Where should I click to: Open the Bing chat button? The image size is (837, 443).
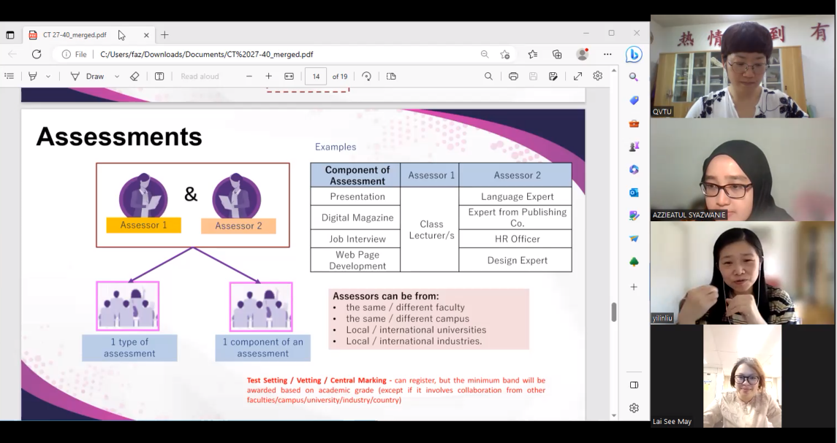click(634, 55)
